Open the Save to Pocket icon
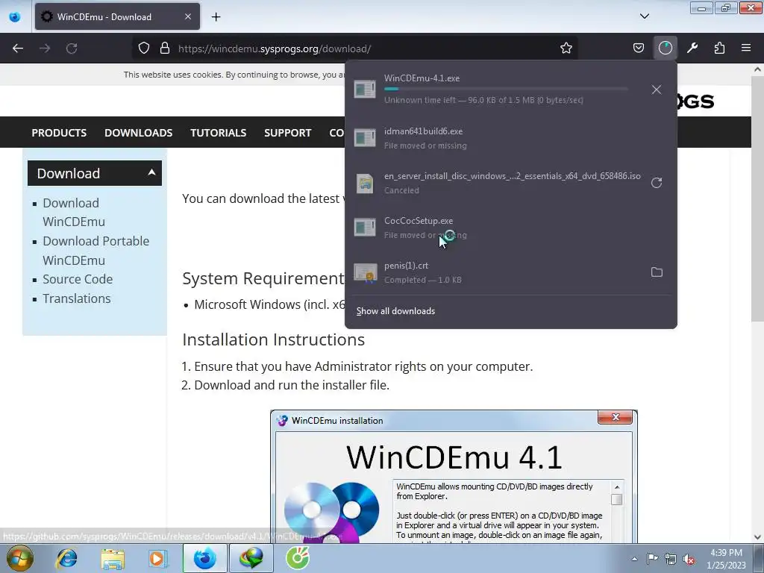Viewport: 764px width, 573px height. click(x=639, y=48)
